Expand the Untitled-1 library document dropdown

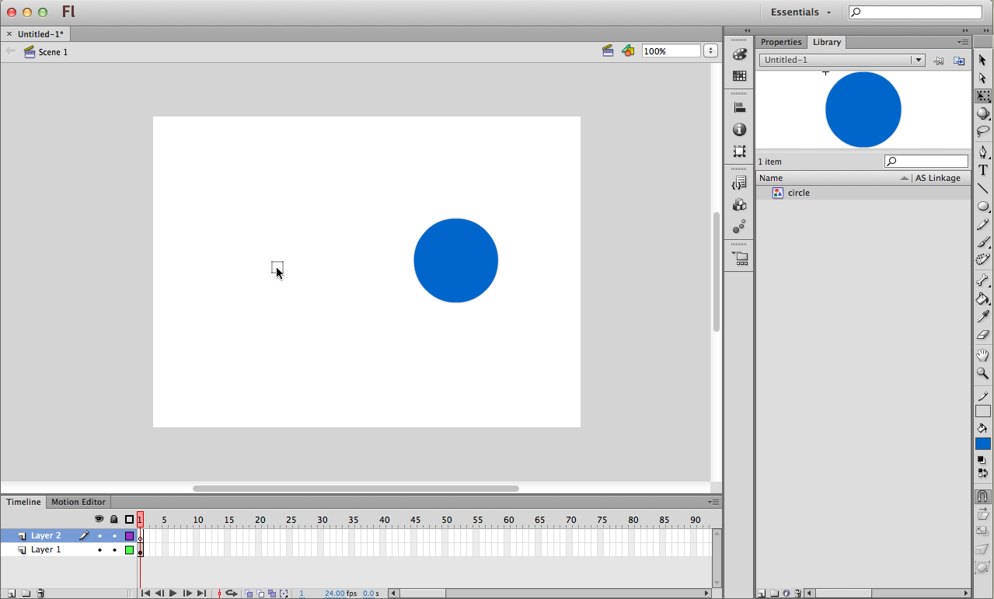918,60
